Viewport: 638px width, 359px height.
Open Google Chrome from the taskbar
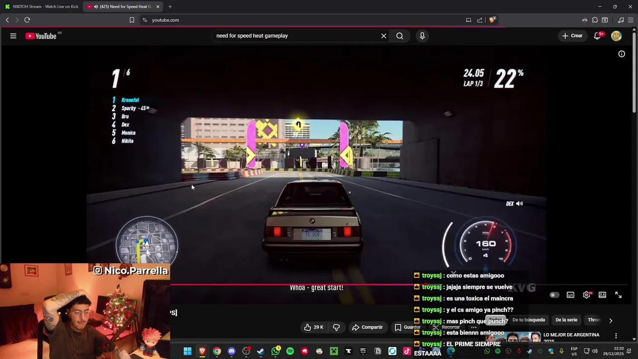coord(217,351)
